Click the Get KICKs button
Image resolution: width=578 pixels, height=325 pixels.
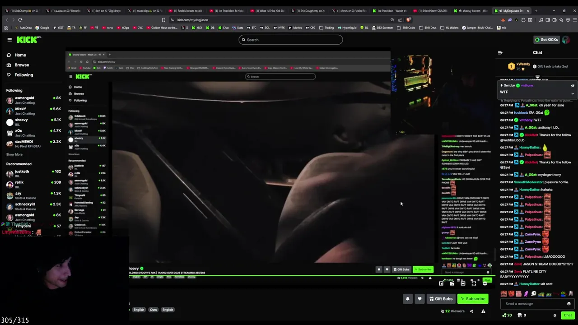[x=546, y=40]
